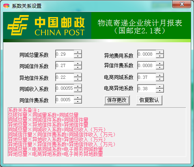Increase 同城总量系数 with the up arrow
Screen dimensions: 194x167
coord(78,52)
